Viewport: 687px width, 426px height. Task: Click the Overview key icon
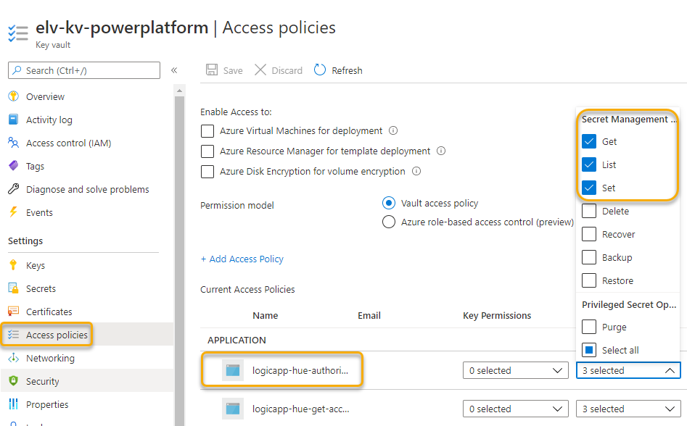point(14,96)
